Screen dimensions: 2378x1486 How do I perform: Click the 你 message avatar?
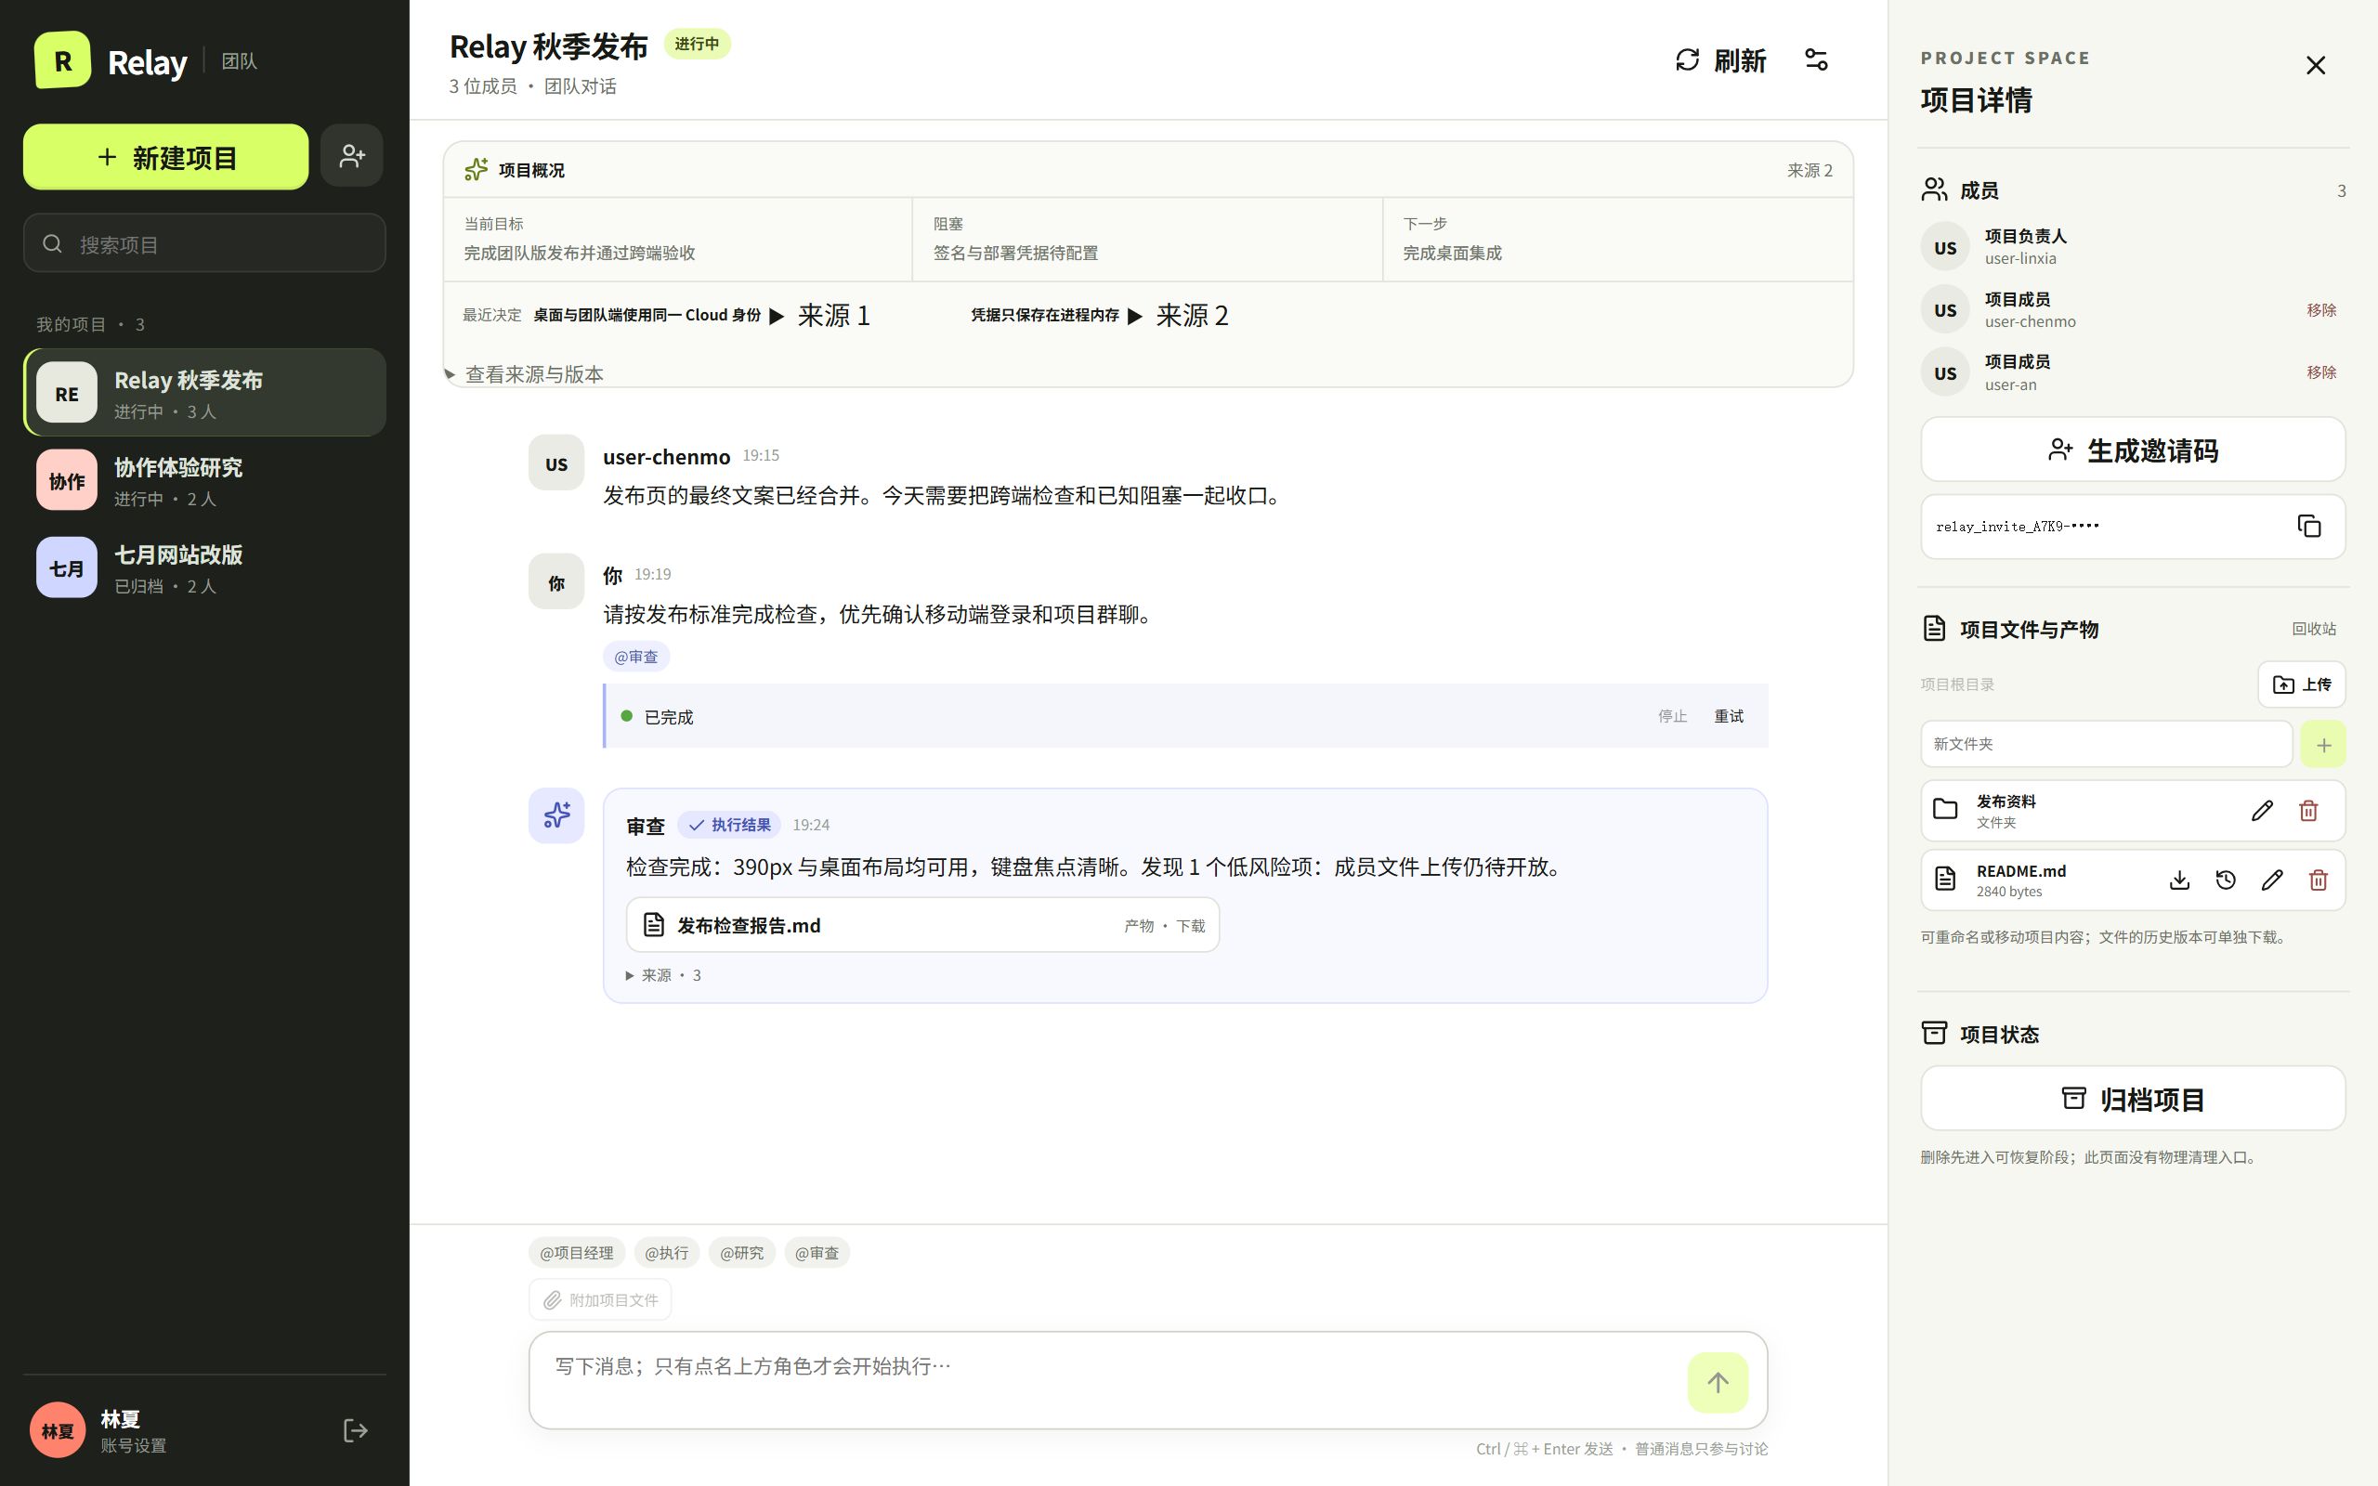point(556,581)
